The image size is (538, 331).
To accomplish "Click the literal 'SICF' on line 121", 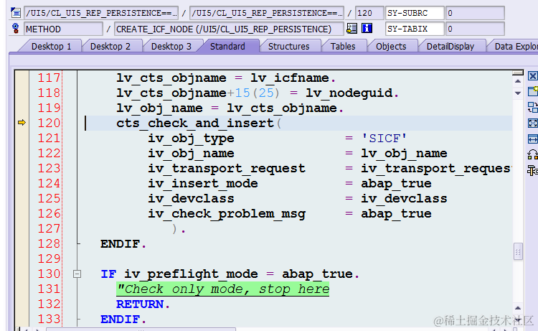I will coord(384,139).
